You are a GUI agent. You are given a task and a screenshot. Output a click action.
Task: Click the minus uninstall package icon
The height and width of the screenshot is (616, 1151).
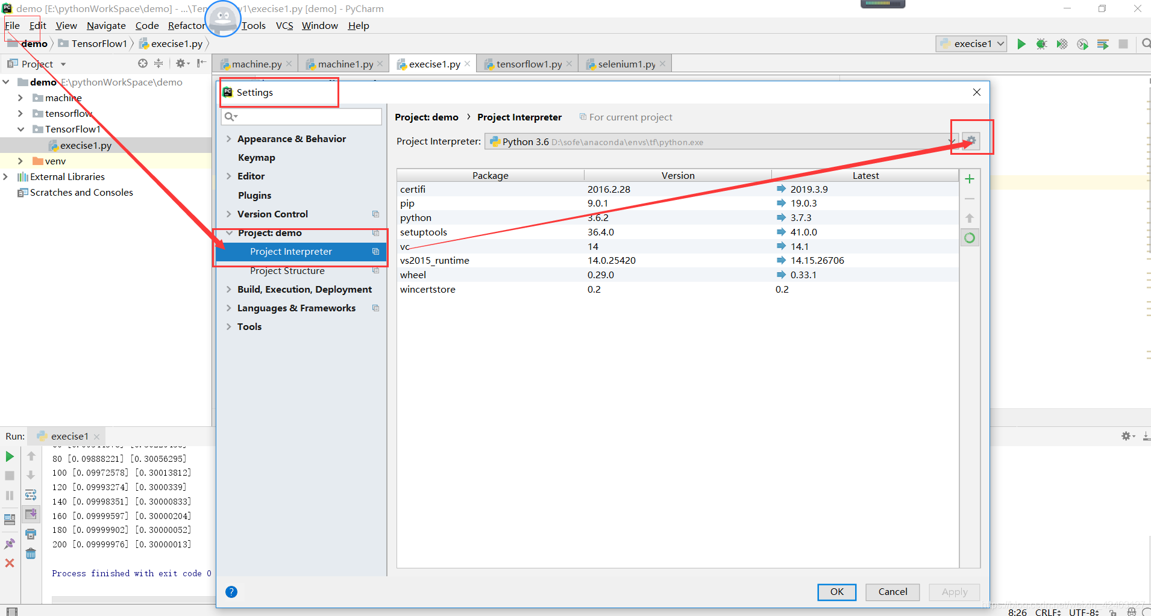970,199
